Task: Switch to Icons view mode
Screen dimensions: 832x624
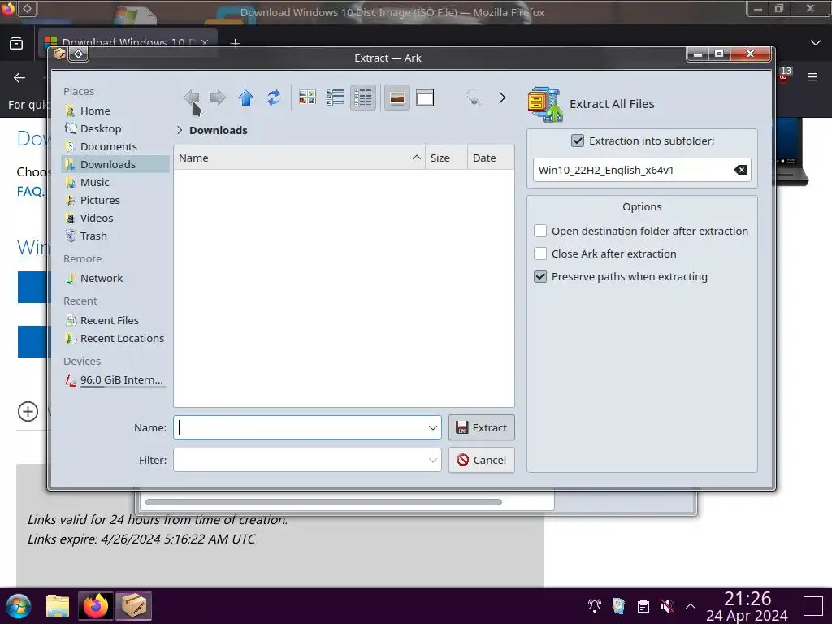Action: click(x=307, y=97)
